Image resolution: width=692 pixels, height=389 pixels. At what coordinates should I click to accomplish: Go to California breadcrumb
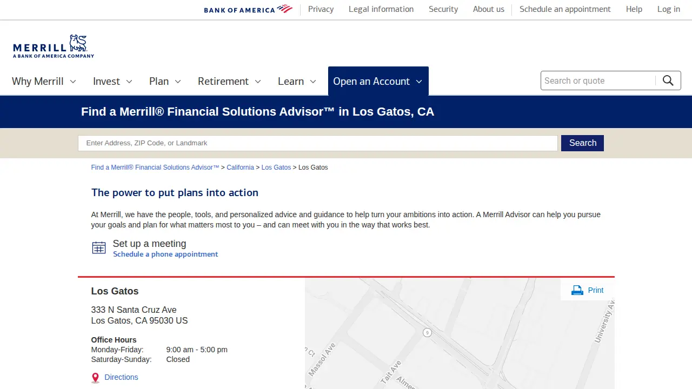[x=240, y=167]
